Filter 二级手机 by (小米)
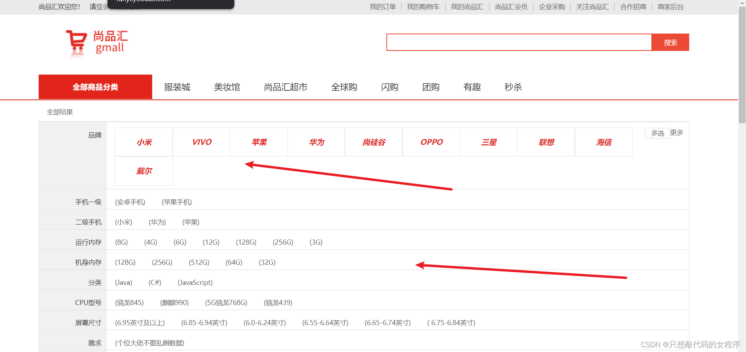 (123, 222)
